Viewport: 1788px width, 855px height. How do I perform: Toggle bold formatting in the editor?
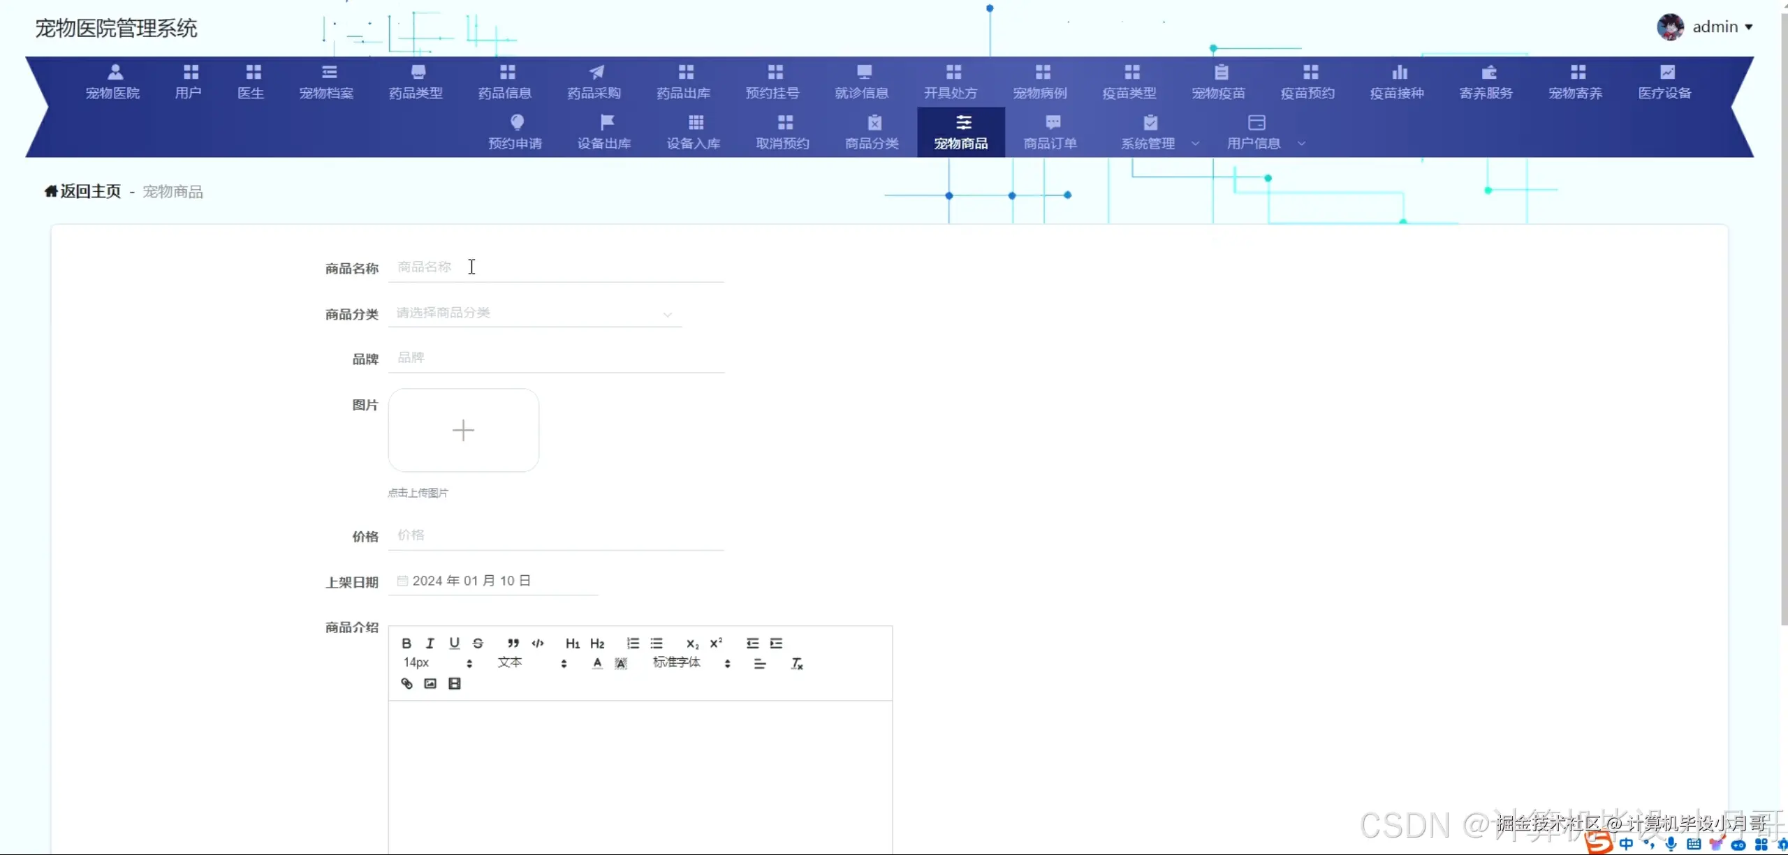(x=406, y=643)
